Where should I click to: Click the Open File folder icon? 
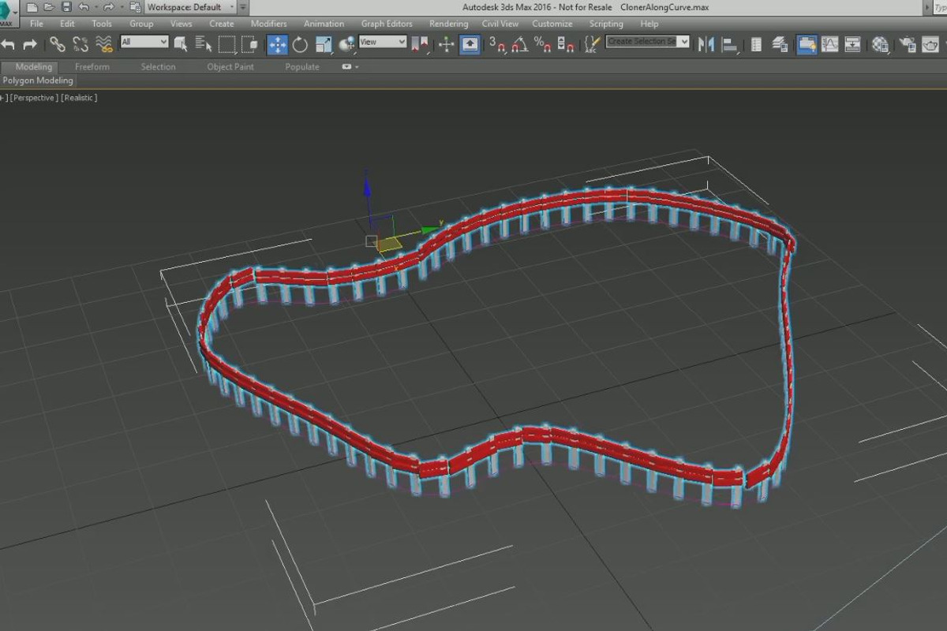pyautogui.click(x=49, y=7)
